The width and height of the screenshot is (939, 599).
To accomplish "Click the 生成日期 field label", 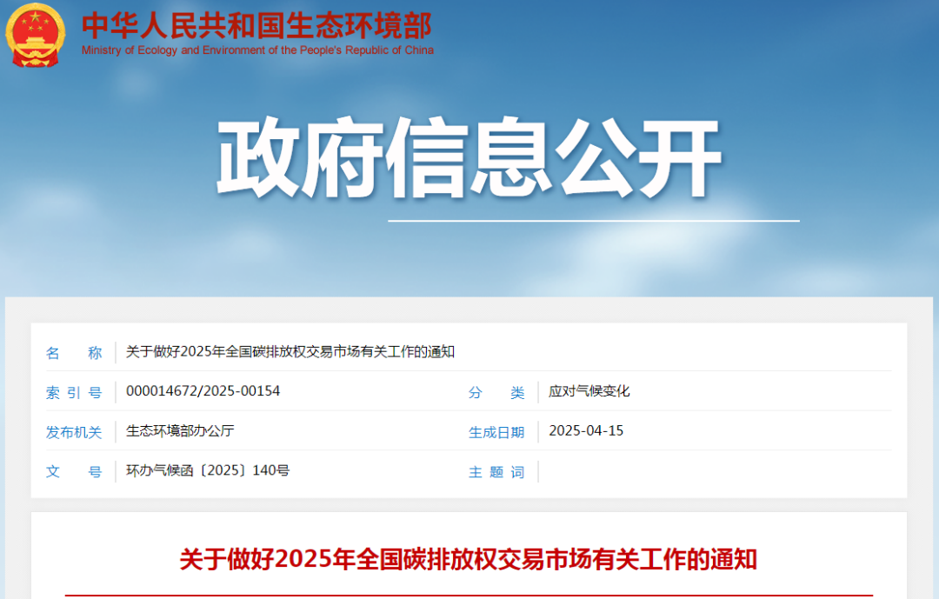I will pyautogui.click(x=496, y=432).
